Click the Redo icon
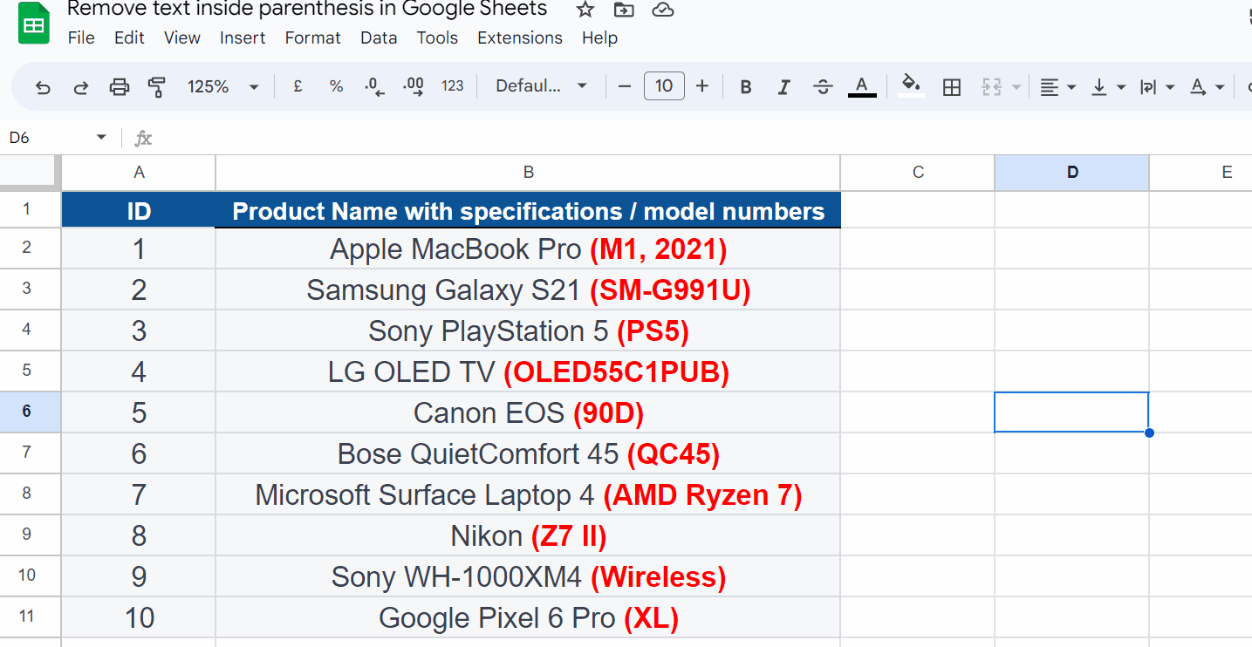 click(x=80, y=86)
